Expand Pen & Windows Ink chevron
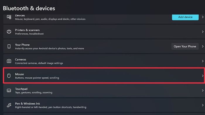The height and width of the screenshot is (115, 205). (x=203, y=105)
